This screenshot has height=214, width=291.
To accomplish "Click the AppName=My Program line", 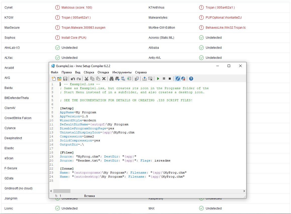I will coord(78,112).
